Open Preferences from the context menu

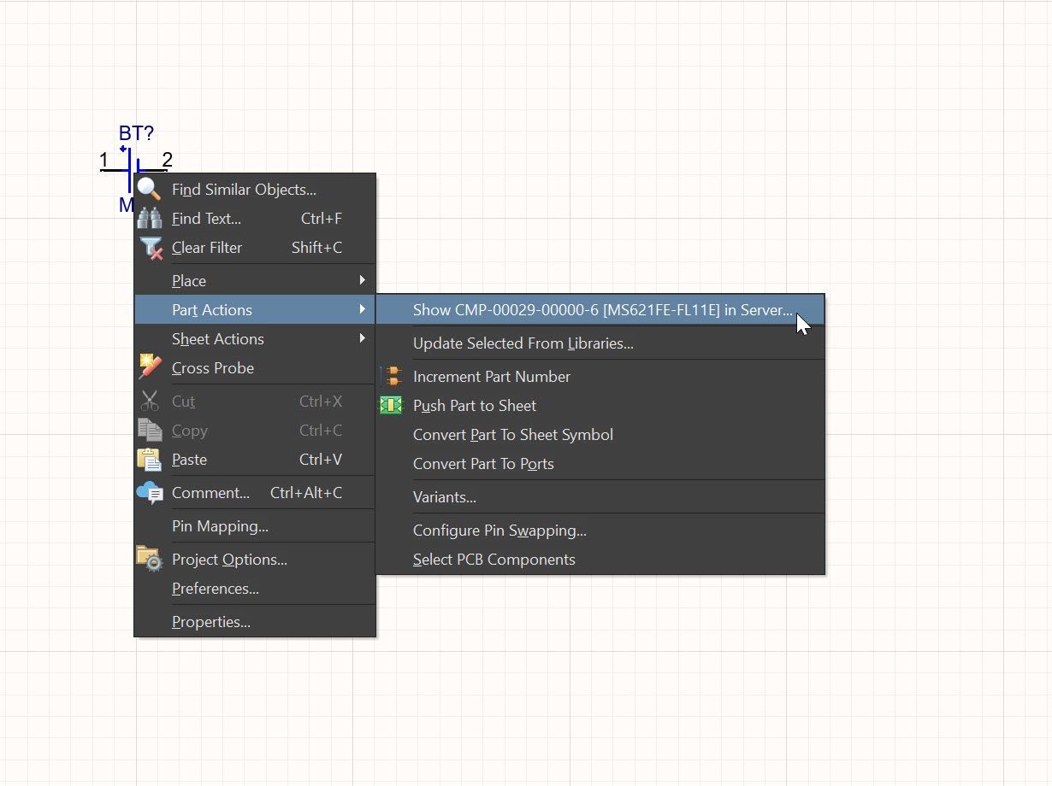(x=255, y=589)
